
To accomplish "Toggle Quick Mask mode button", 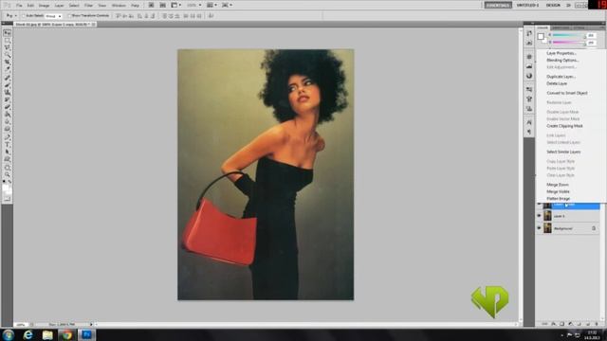I will point(7,199).
